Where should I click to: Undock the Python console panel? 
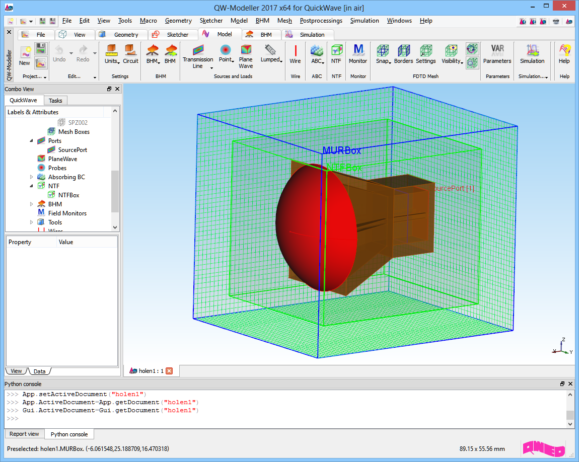click(562, 384)
